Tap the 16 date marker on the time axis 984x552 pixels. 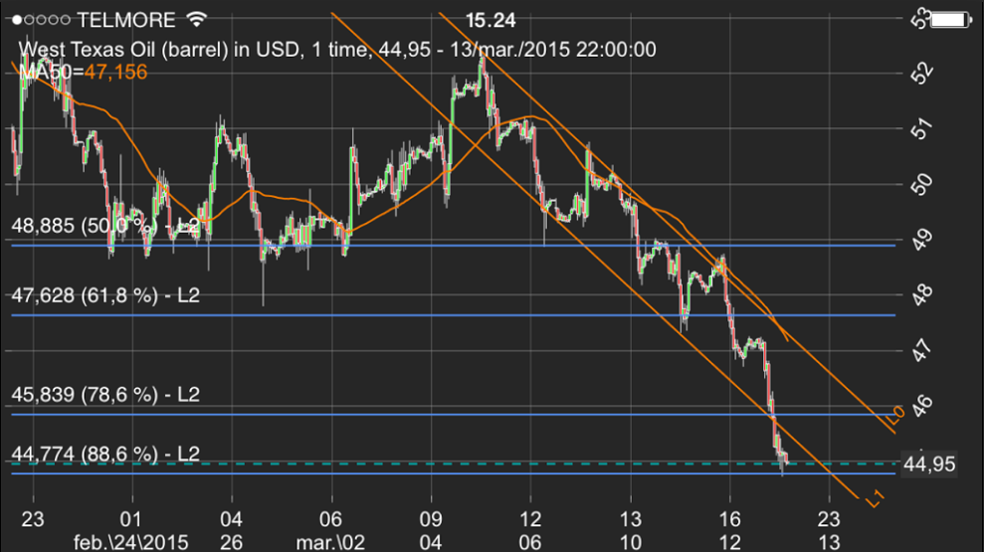(x=730, y=519)
